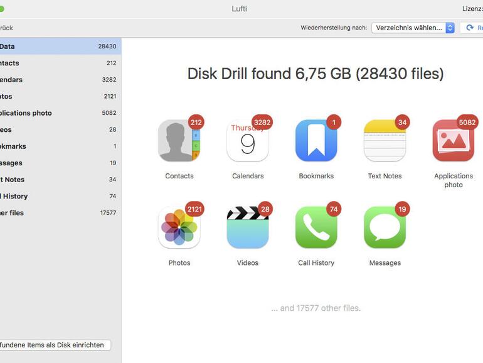The image size is (483, 363).
Task: Open the yellow Text Notes icon
Action: [385, 141]
